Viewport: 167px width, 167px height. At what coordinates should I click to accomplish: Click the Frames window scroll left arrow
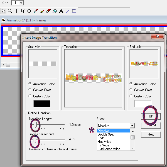point(3,65)
